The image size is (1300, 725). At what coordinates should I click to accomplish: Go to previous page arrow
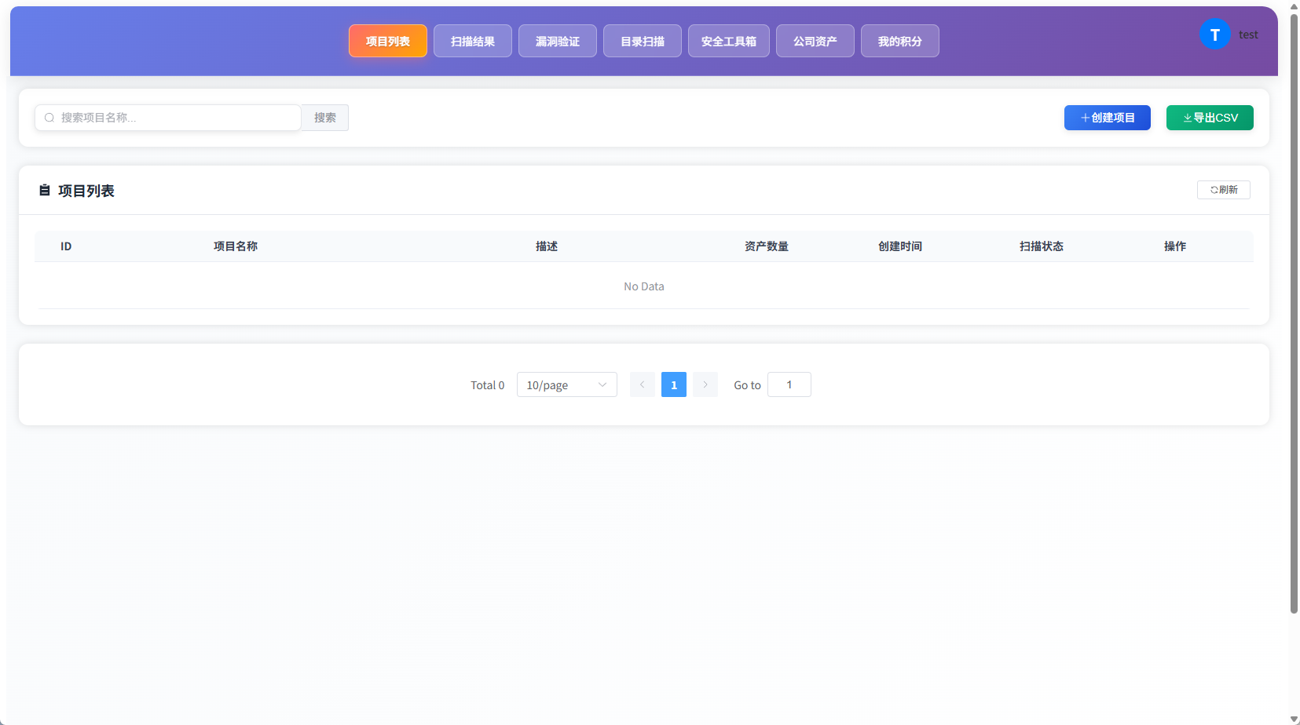[x=642, y=384]
